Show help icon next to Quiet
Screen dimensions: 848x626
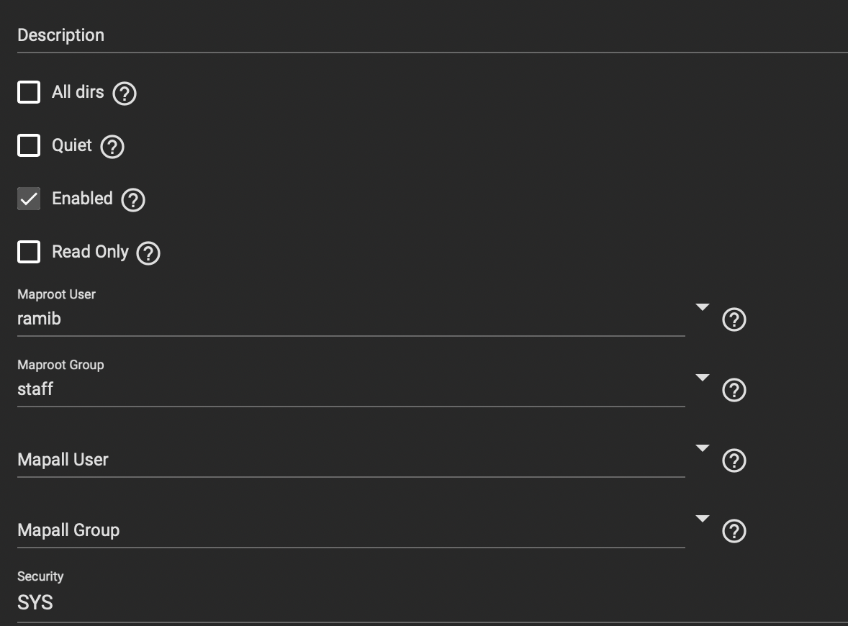point(112,147)
